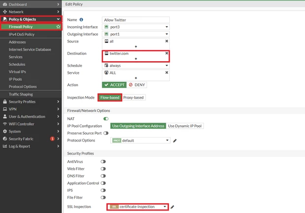Click the ACCEPT action button
This screenshot has width=305, height=213.
(x=114, y=85)
